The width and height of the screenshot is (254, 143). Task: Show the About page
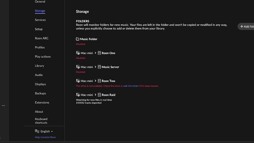click(x=39, y=112)
